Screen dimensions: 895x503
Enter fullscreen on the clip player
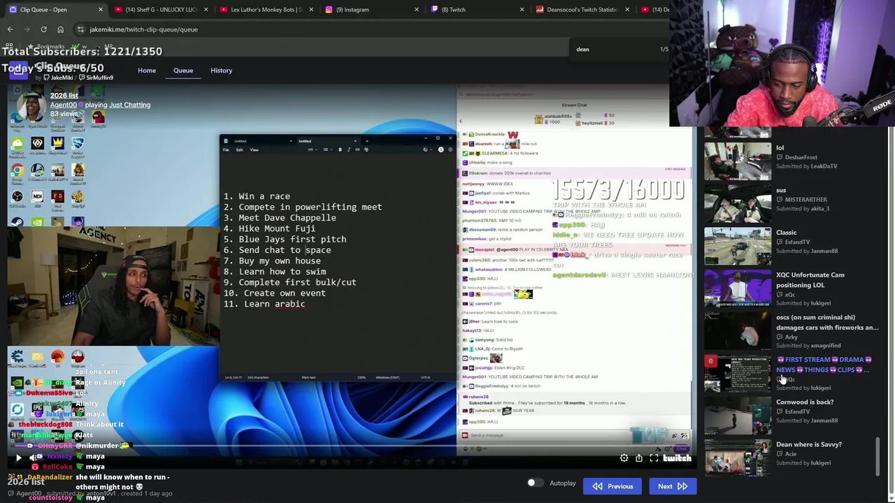pos(654,458)
